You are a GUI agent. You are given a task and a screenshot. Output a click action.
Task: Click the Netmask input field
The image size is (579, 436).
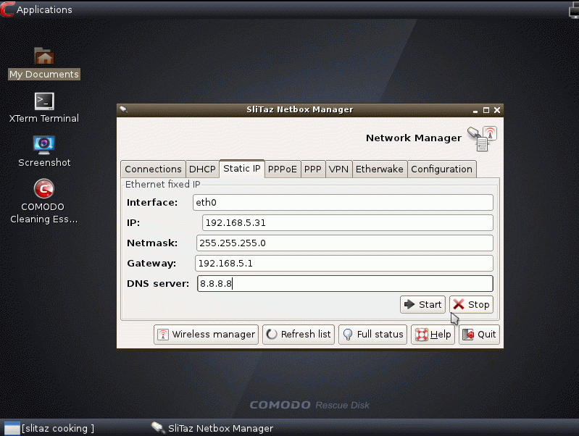pyautogui.click(x=344, y=243)
